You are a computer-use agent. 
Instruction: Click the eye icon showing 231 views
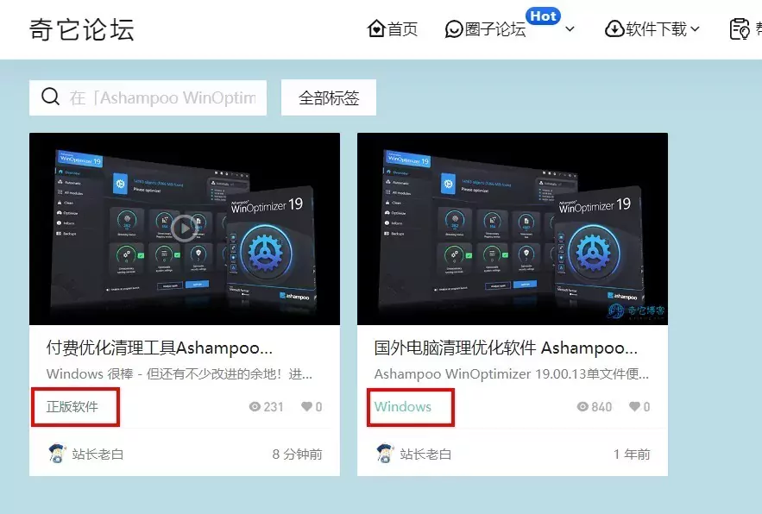click(x=254, y=406)
